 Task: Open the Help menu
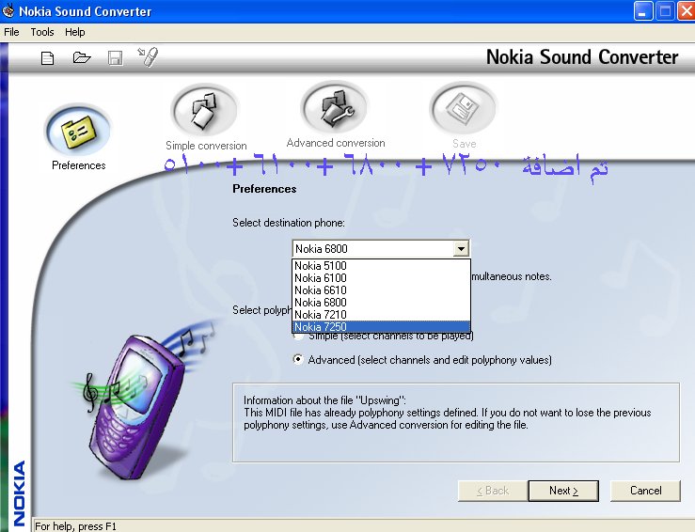(x=75, y=32)
